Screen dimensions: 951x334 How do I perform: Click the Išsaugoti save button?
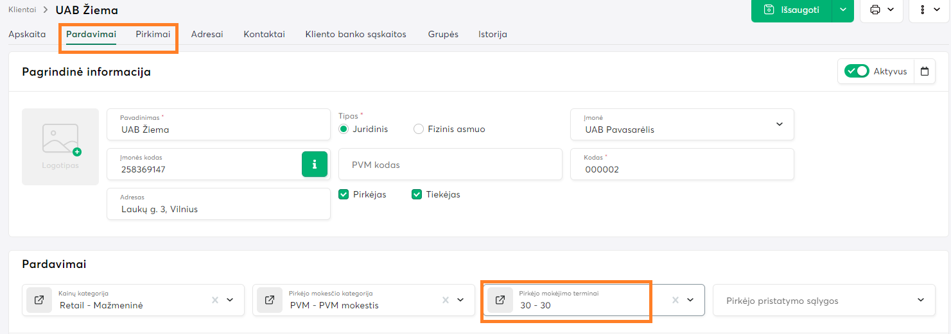(792, 10)
